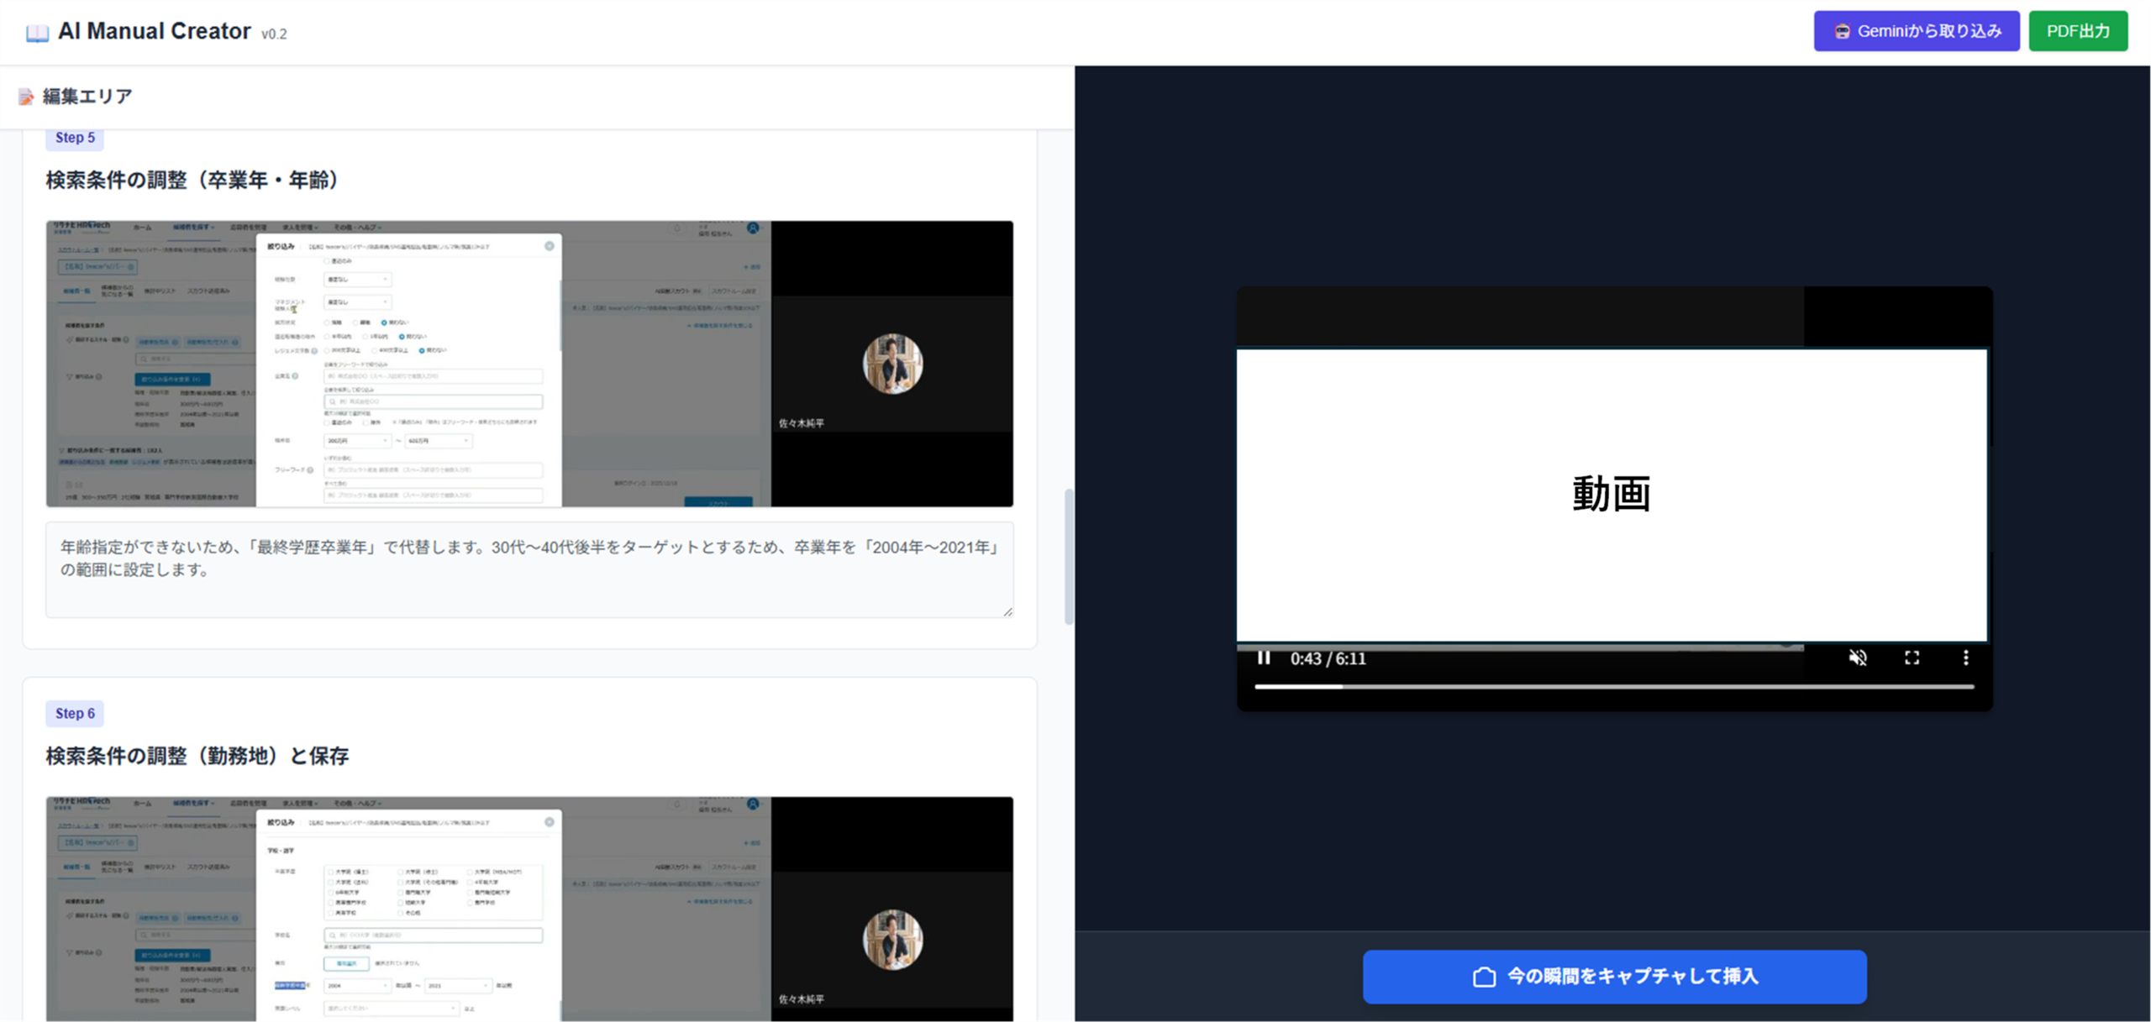
Task: Click Step 6 title 検索条件の調整（勤務地）と保存
Action: click(197, 756)
